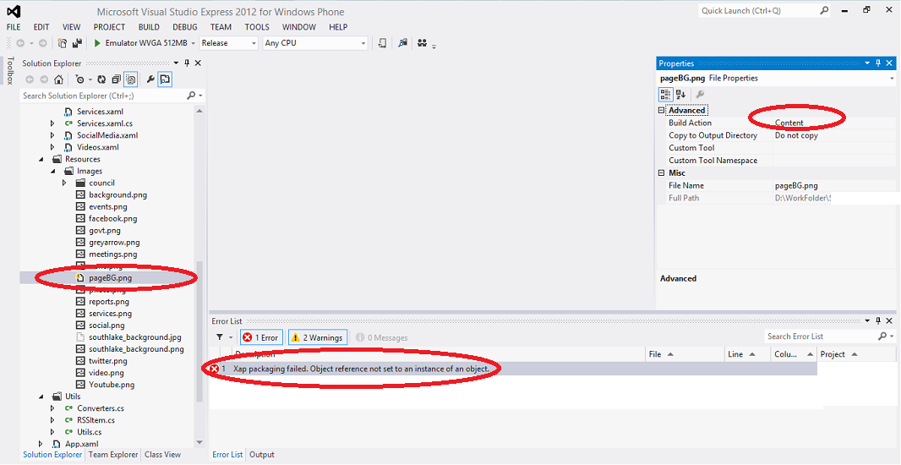
Task: Toggle the 0 Messages filter button
Action: 382,337
